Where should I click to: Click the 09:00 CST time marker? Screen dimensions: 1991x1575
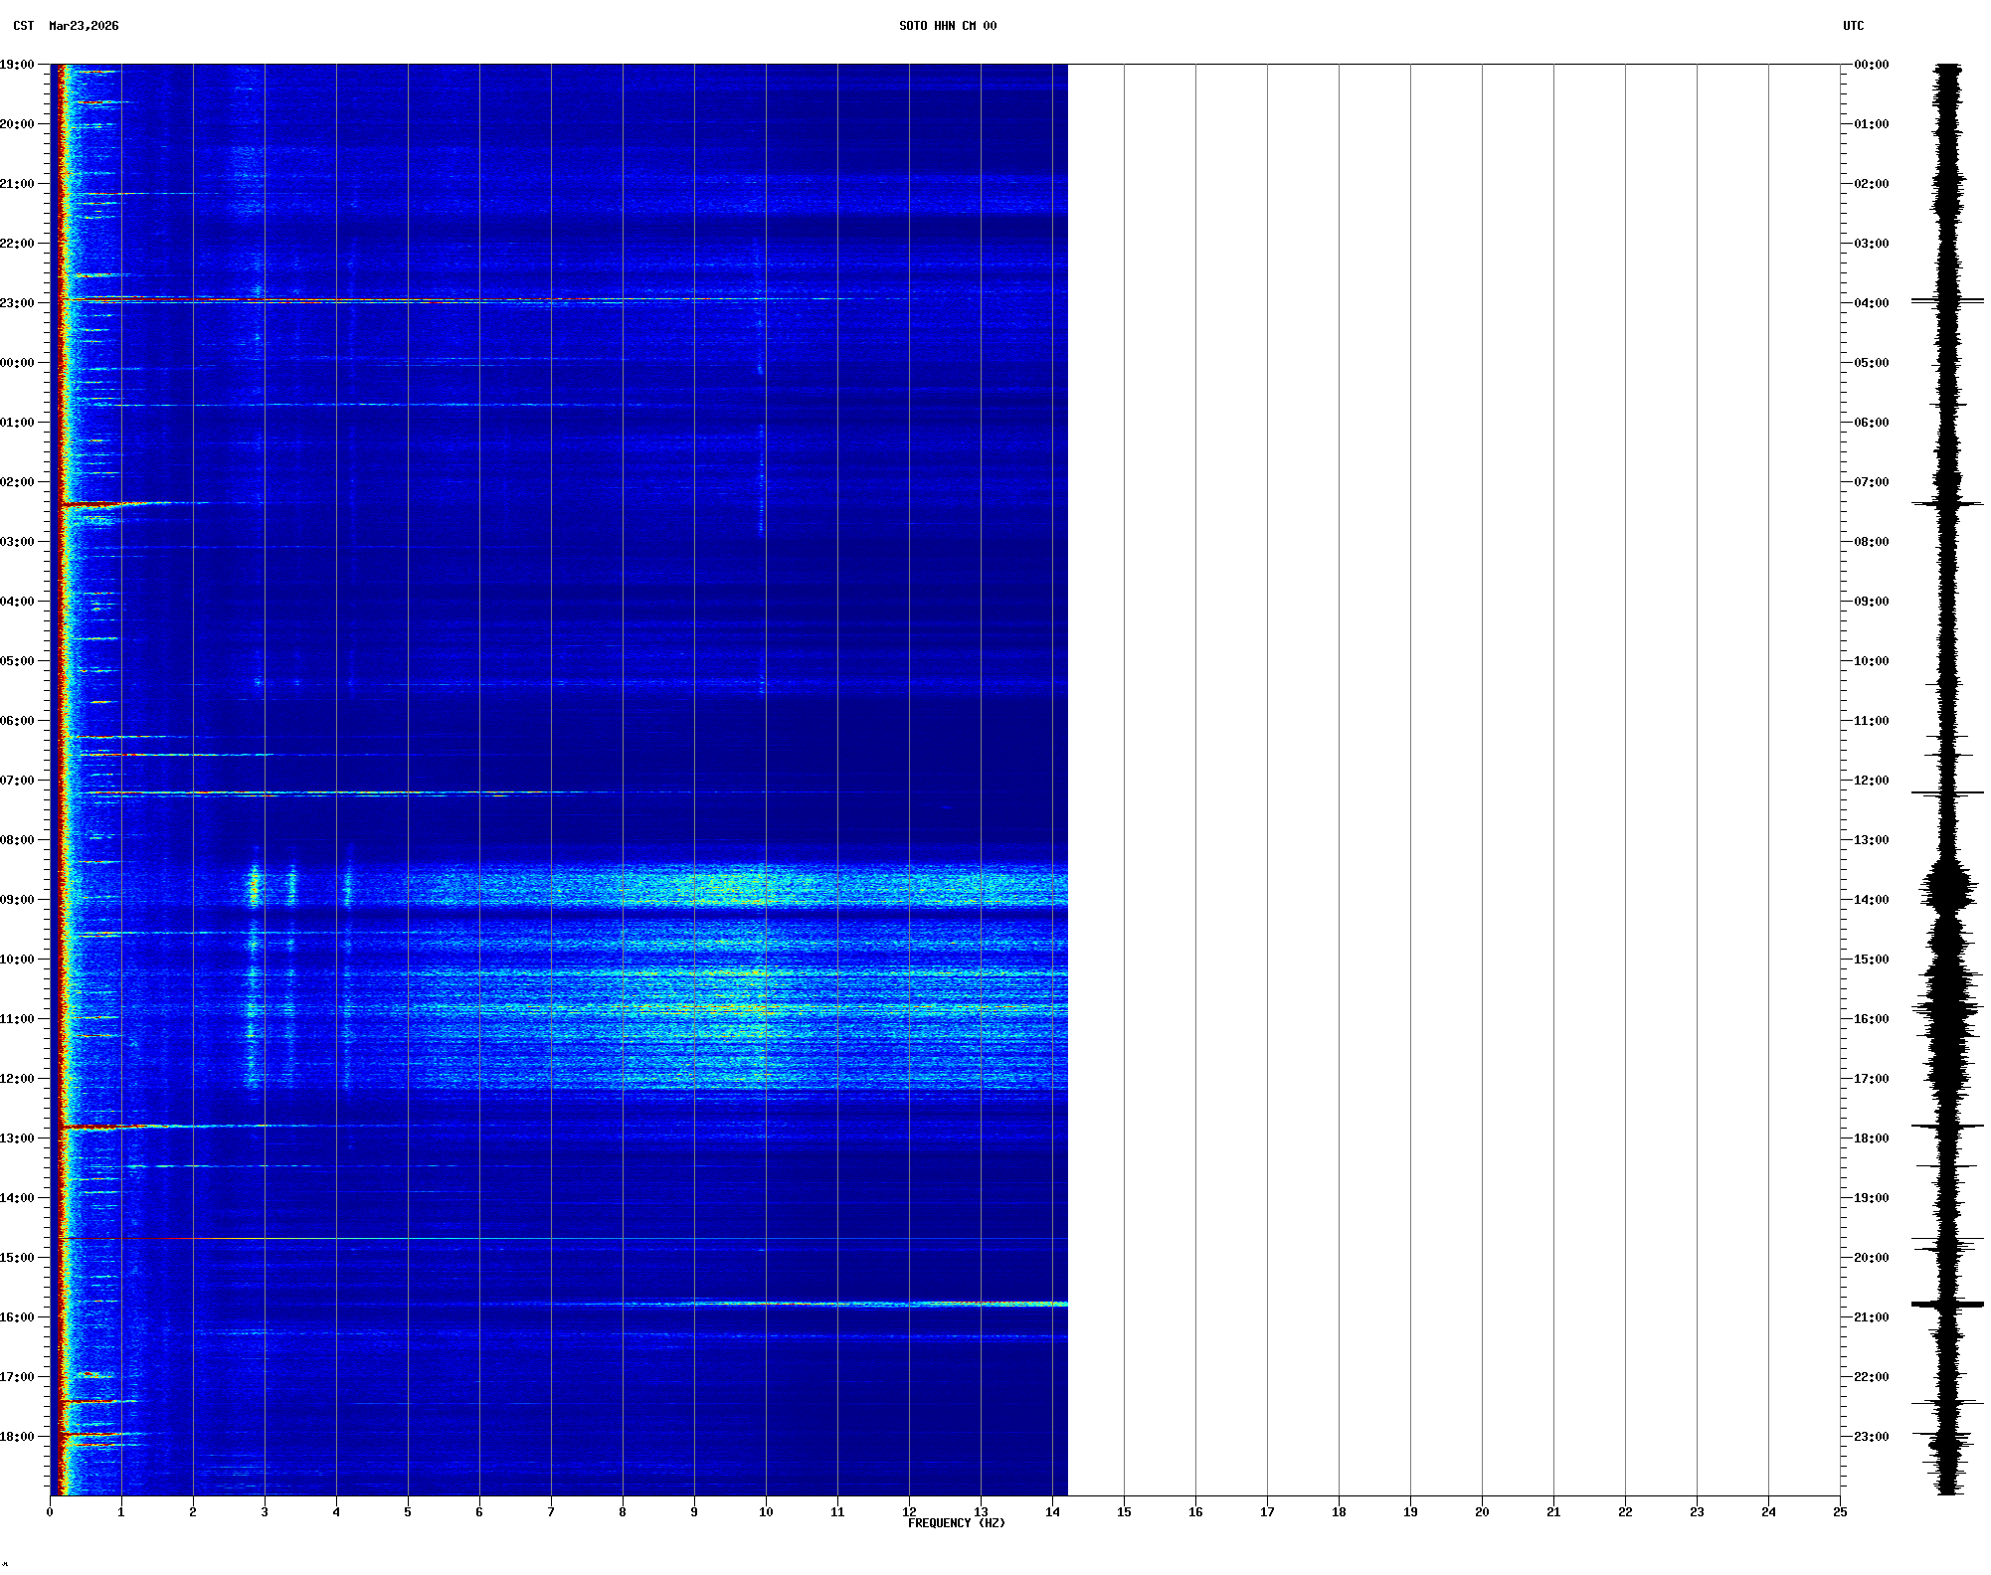(17, 900)
